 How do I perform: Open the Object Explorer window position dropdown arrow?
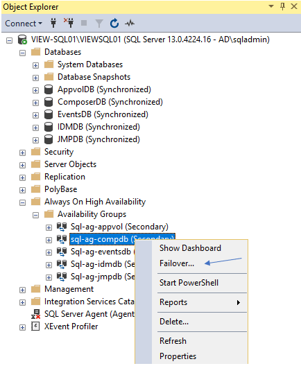(x=271, y=6)
